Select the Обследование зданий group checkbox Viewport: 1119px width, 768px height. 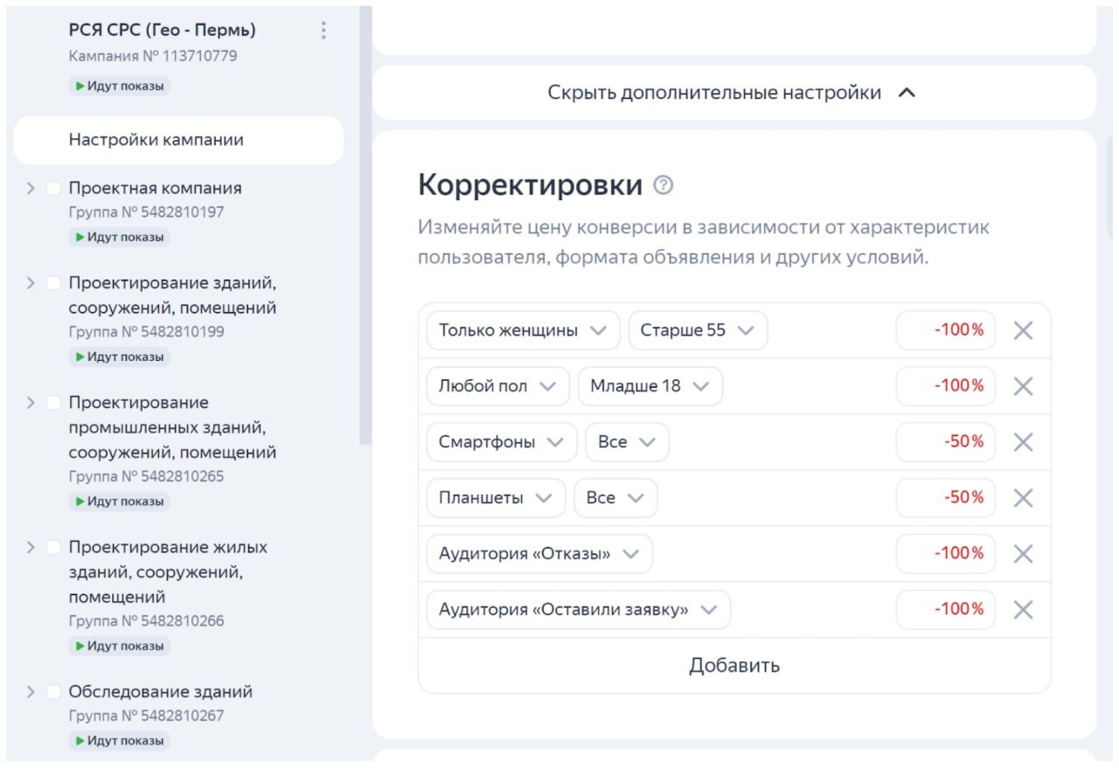(x=53, y=692)
